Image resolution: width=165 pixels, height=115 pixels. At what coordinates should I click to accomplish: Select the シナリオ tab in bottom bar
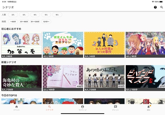pyautogui.click(x=49, y=108)
